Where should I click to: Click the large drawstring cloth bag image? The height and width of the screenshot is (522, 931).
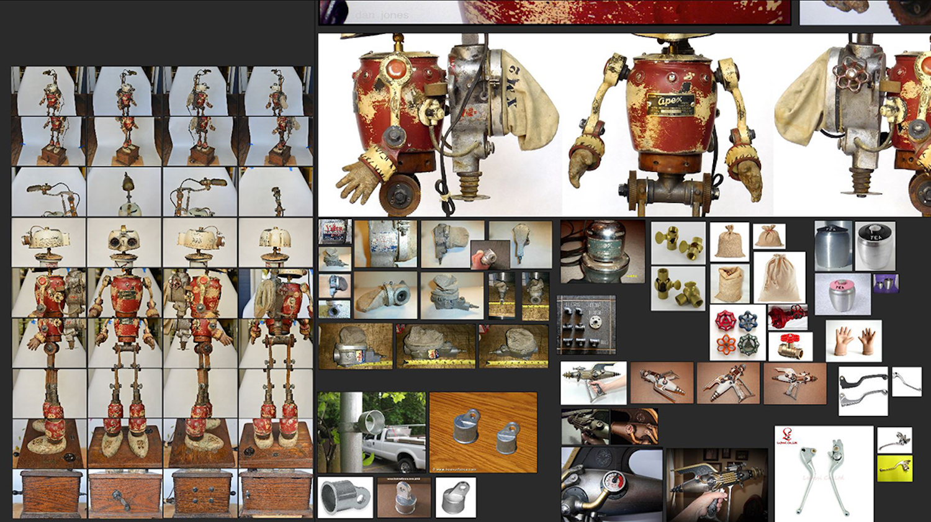pos(779,277)
